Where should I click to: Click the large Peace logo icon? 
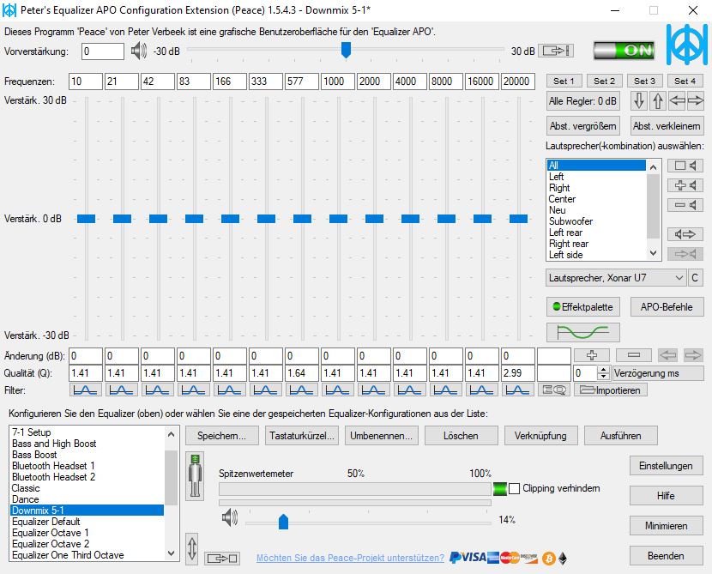point(687,45)
